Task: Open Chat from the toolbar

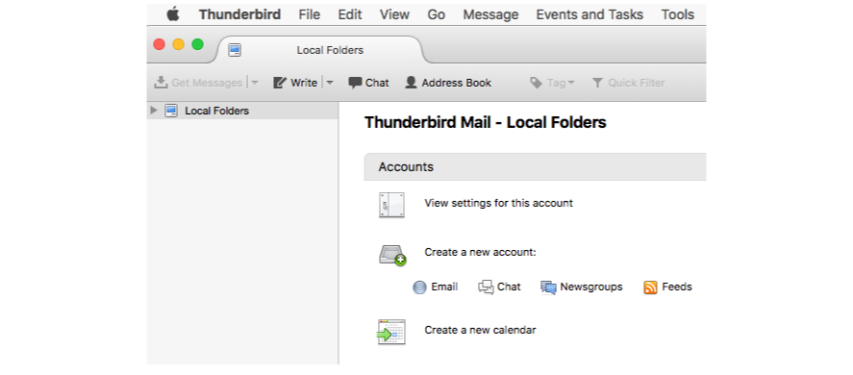Action: click(x=369, y=83)
